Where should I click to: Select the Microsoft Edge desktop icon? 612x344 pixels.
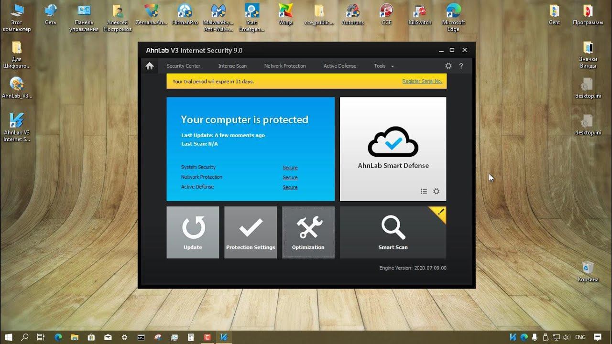453,18
